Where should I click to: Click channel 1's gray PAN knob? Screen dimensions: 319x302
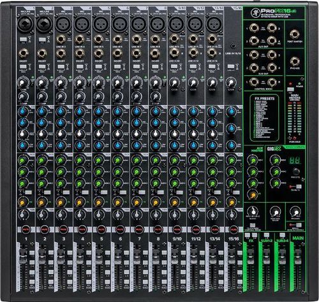[x=23, y=215]
